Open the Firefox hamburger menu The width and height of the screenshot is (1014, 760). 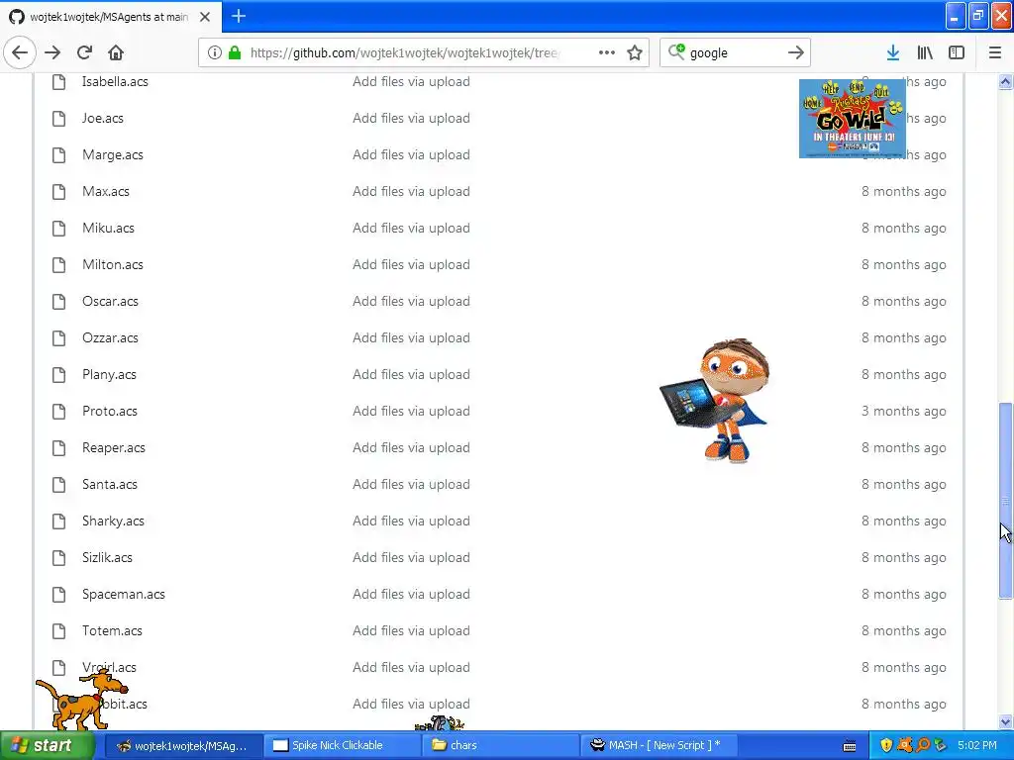pyautogui.click(x=995, y=52)
